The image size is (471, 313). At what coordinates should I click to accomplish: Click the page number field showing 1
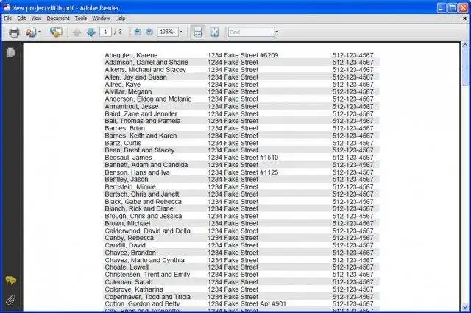click(x=105, y=32)
